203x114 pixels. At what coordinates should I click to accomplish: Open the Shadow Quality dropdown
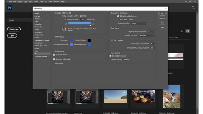(139, 23)
